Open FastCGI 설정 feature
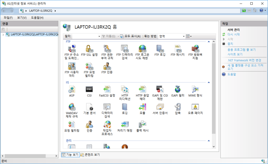Image resolution: width=268 pixels, height=164 pixels. (107, 91)
